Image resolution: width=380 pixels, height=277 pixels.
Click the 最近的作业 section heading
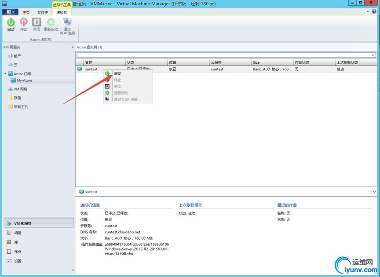point(287,205)
